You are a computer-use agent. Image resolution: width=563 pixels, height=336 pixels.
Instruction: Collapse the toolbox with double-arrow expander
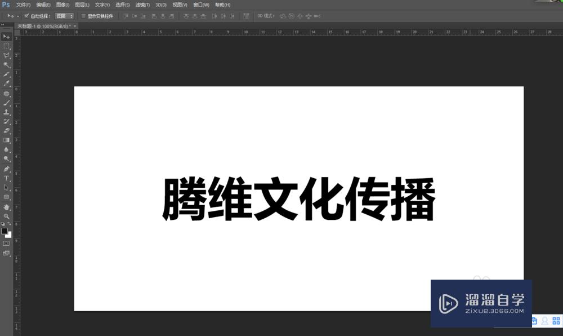pos(2,25)
